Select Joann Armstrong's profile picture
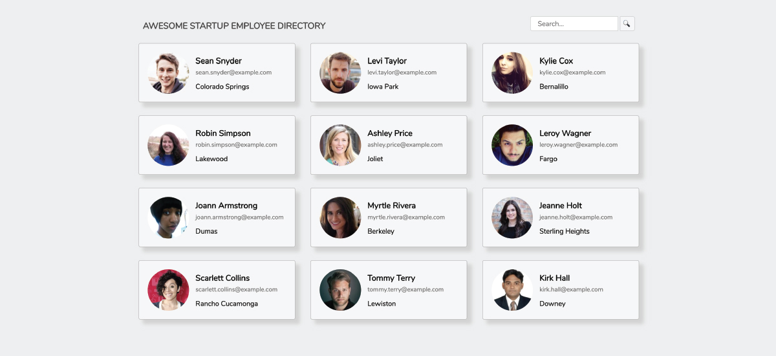The height and width of the screenshot is (356, 776). pyautogui.click(x=168, y=218)
